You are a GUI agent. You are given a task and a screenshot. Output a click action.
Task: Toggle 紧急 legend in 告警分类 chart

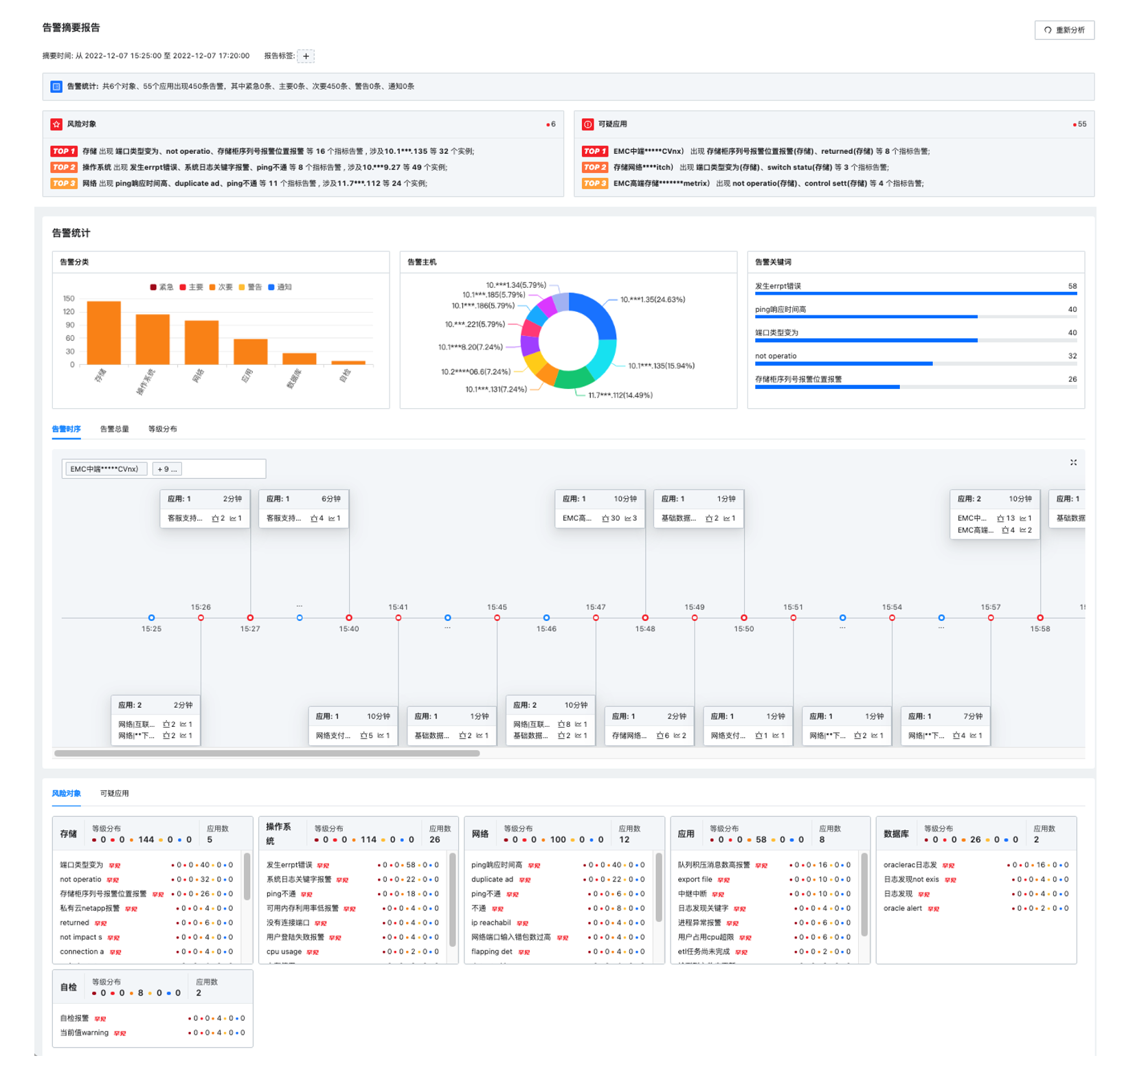click(161, 287)
